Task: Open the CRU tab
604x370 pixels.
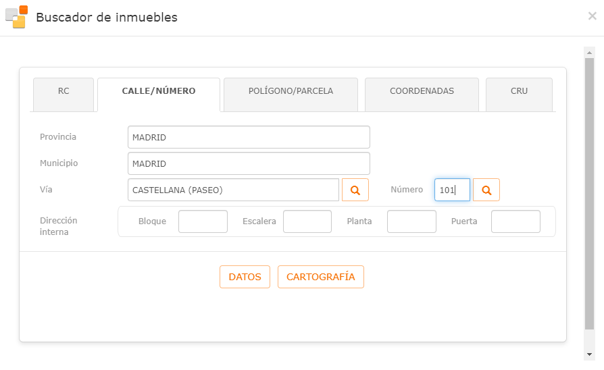Action: click(x=519, y=95)
